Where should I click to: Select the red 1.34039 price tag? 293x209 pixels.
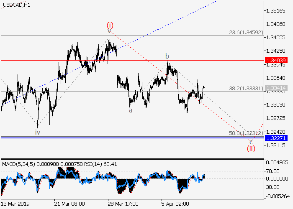point(276,61)
